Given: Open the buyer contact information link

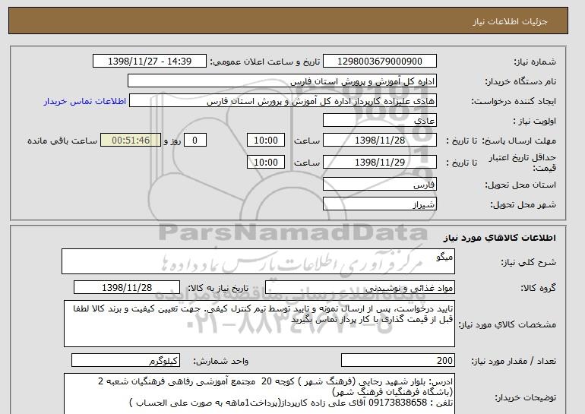Looking at the screenshot, I should (85, 101).
